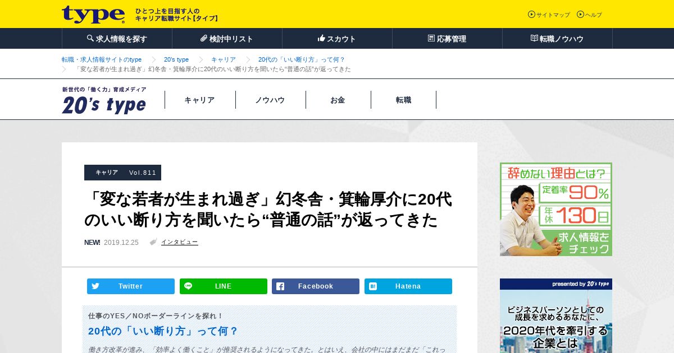Click the help play-circle icon

pos(581,15)
